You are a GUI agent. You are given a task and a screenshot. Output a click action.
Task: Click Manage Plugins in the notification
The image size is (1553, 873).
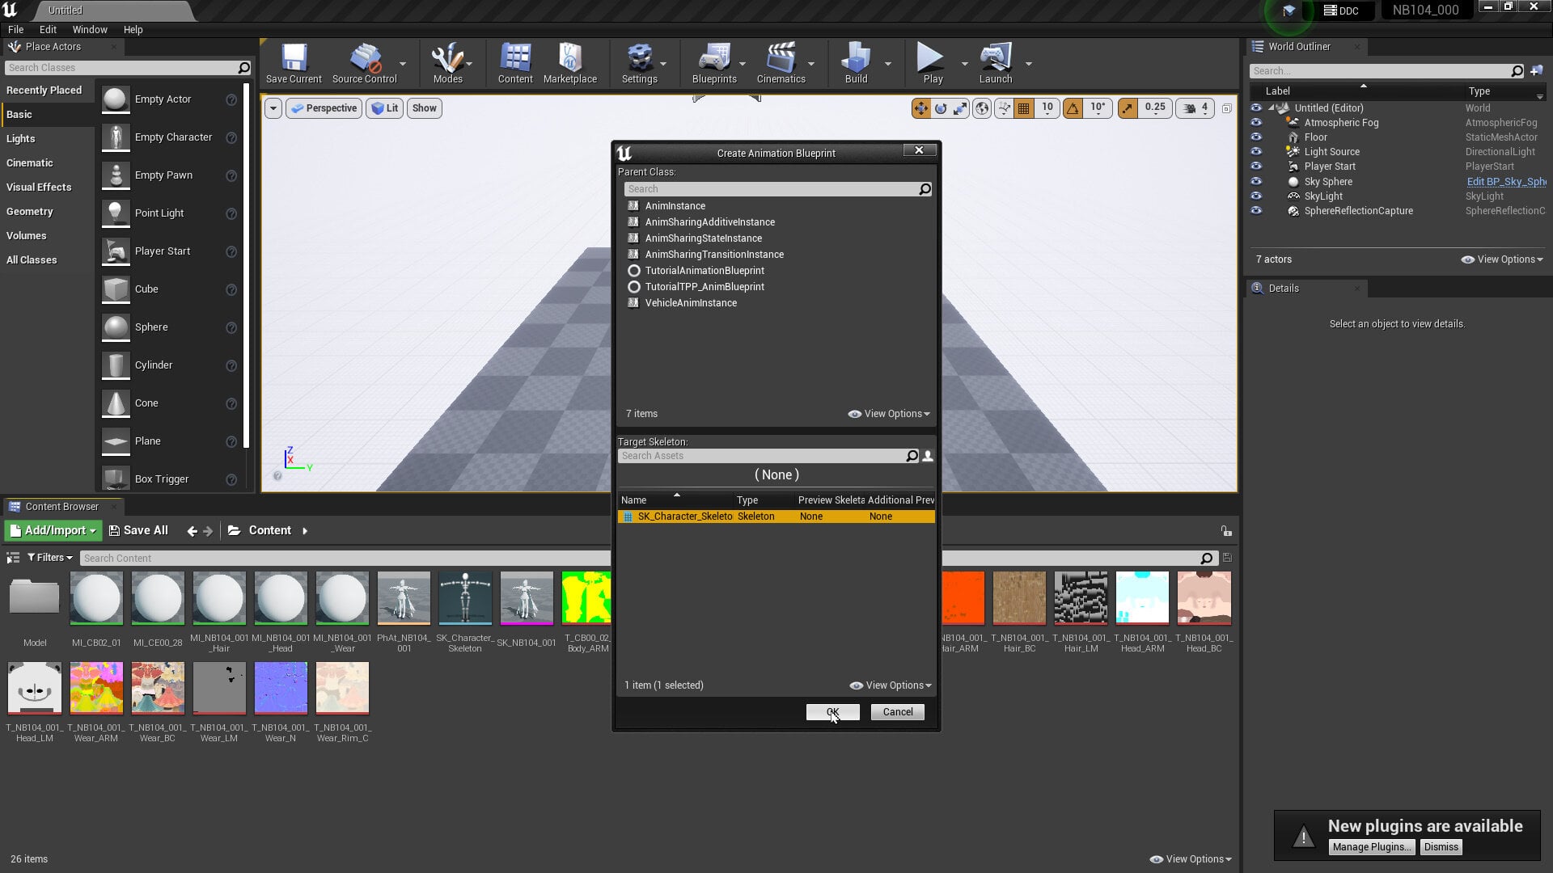(x=1371, y=847)
